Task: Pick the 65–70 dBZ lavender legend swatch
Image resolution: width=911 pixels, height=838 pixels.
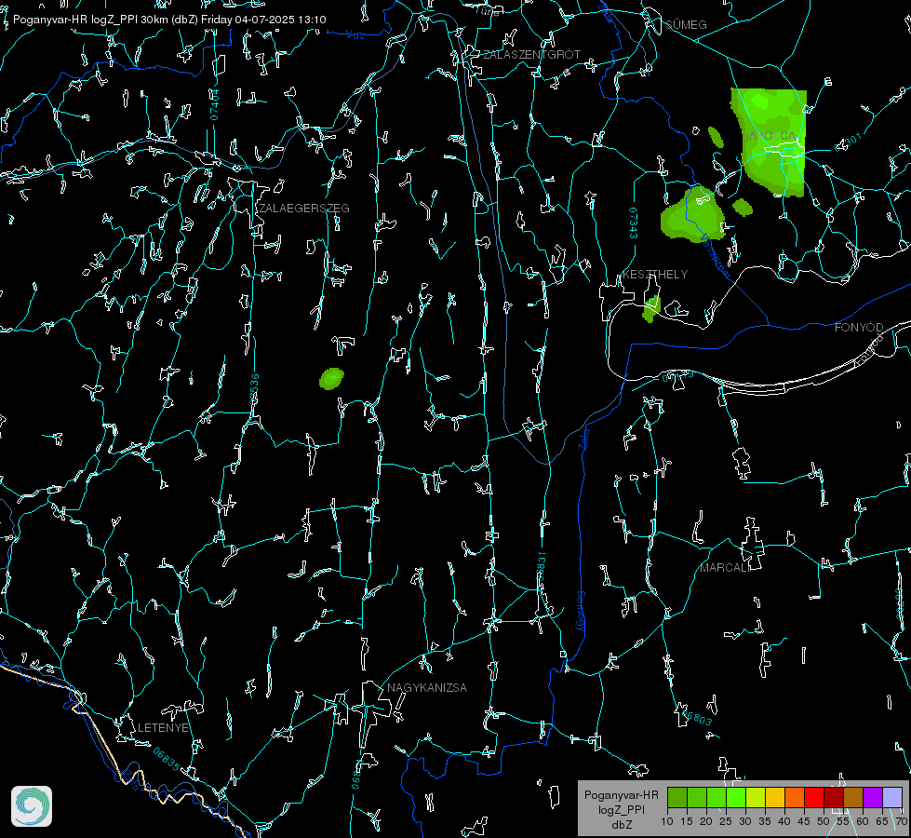Action: (x=891, y=797)
